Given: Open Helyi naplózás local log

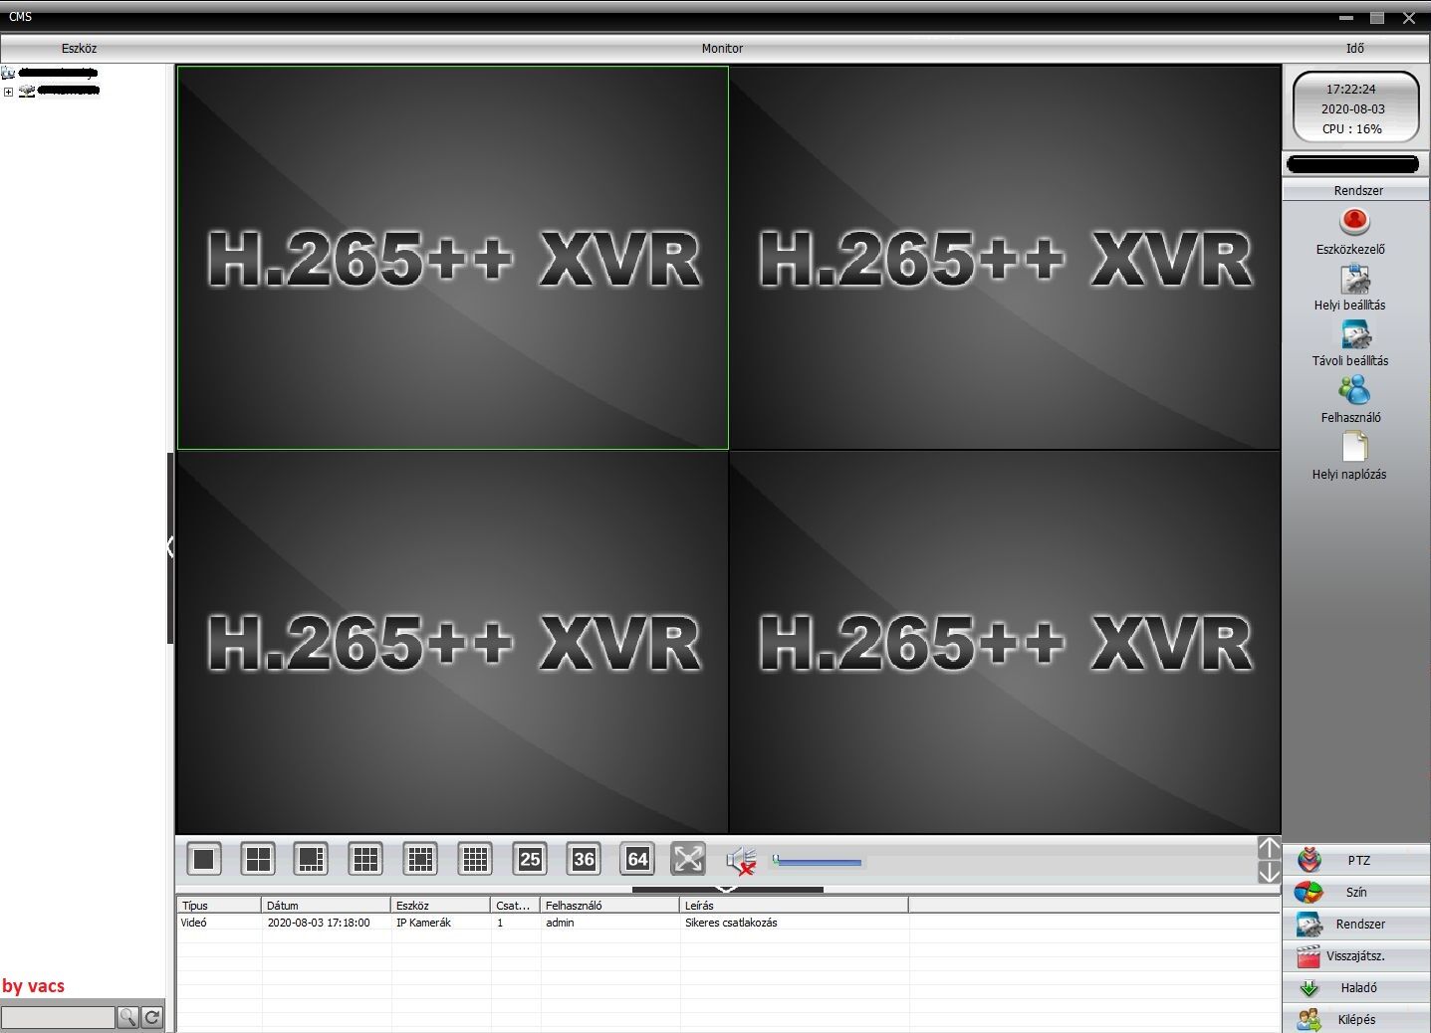Looking at the screenshot, I should [1351, 457].
